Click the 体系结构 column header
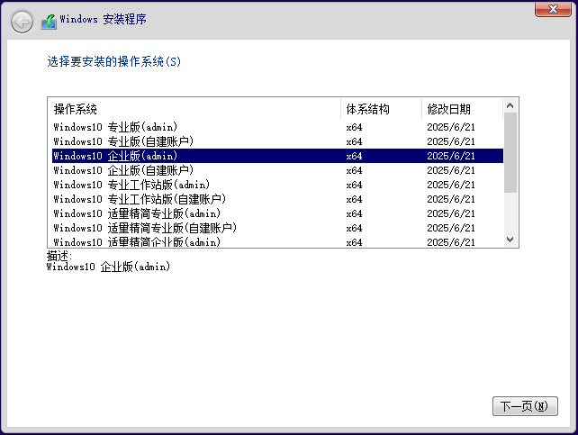The height and width of the screenshot is (435, 578). (381, 109)
